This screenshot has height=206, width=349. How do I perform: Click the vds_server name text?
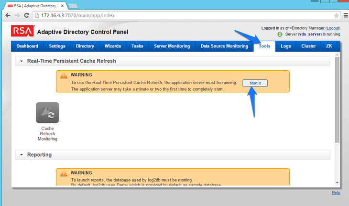click(x=310, y=34)
